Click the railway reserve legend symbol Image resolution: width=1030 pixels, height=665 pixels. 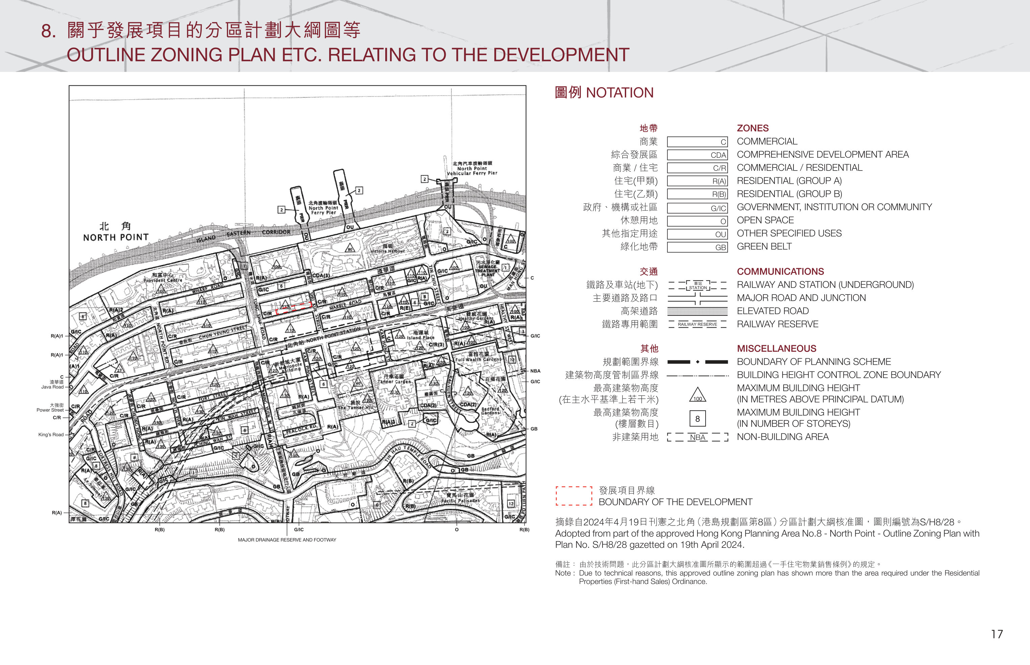point(697,324)
